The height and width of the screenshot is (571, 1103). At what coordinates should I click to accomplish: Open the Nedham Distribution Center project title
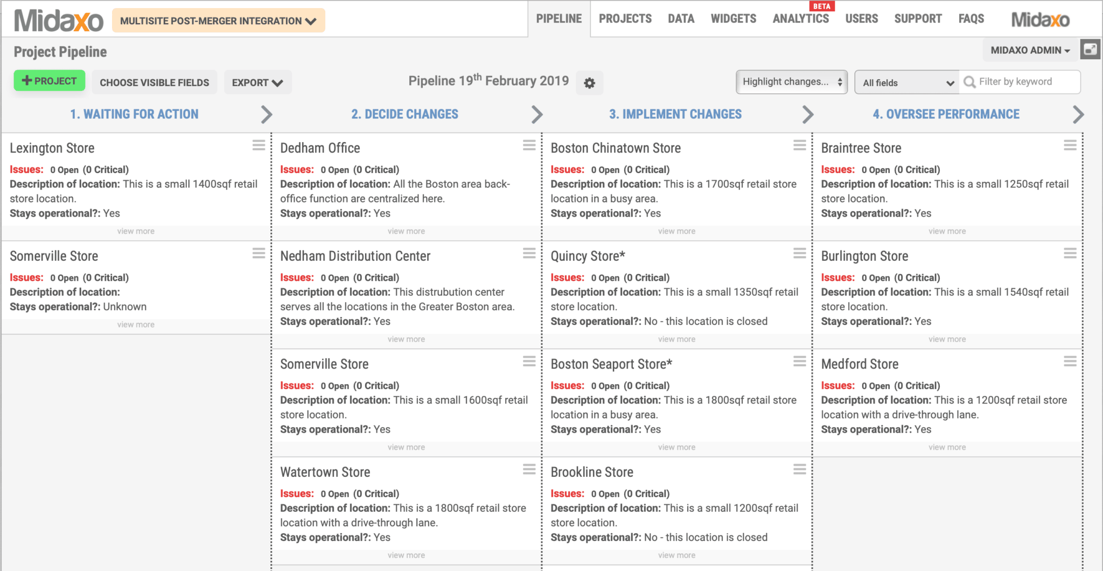355,256
